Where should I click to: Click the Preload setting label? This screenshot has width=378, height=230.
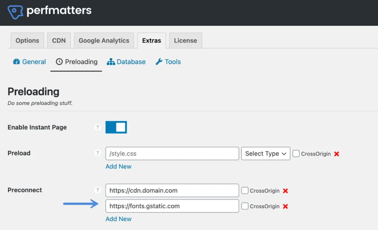[x=19, y=153]
